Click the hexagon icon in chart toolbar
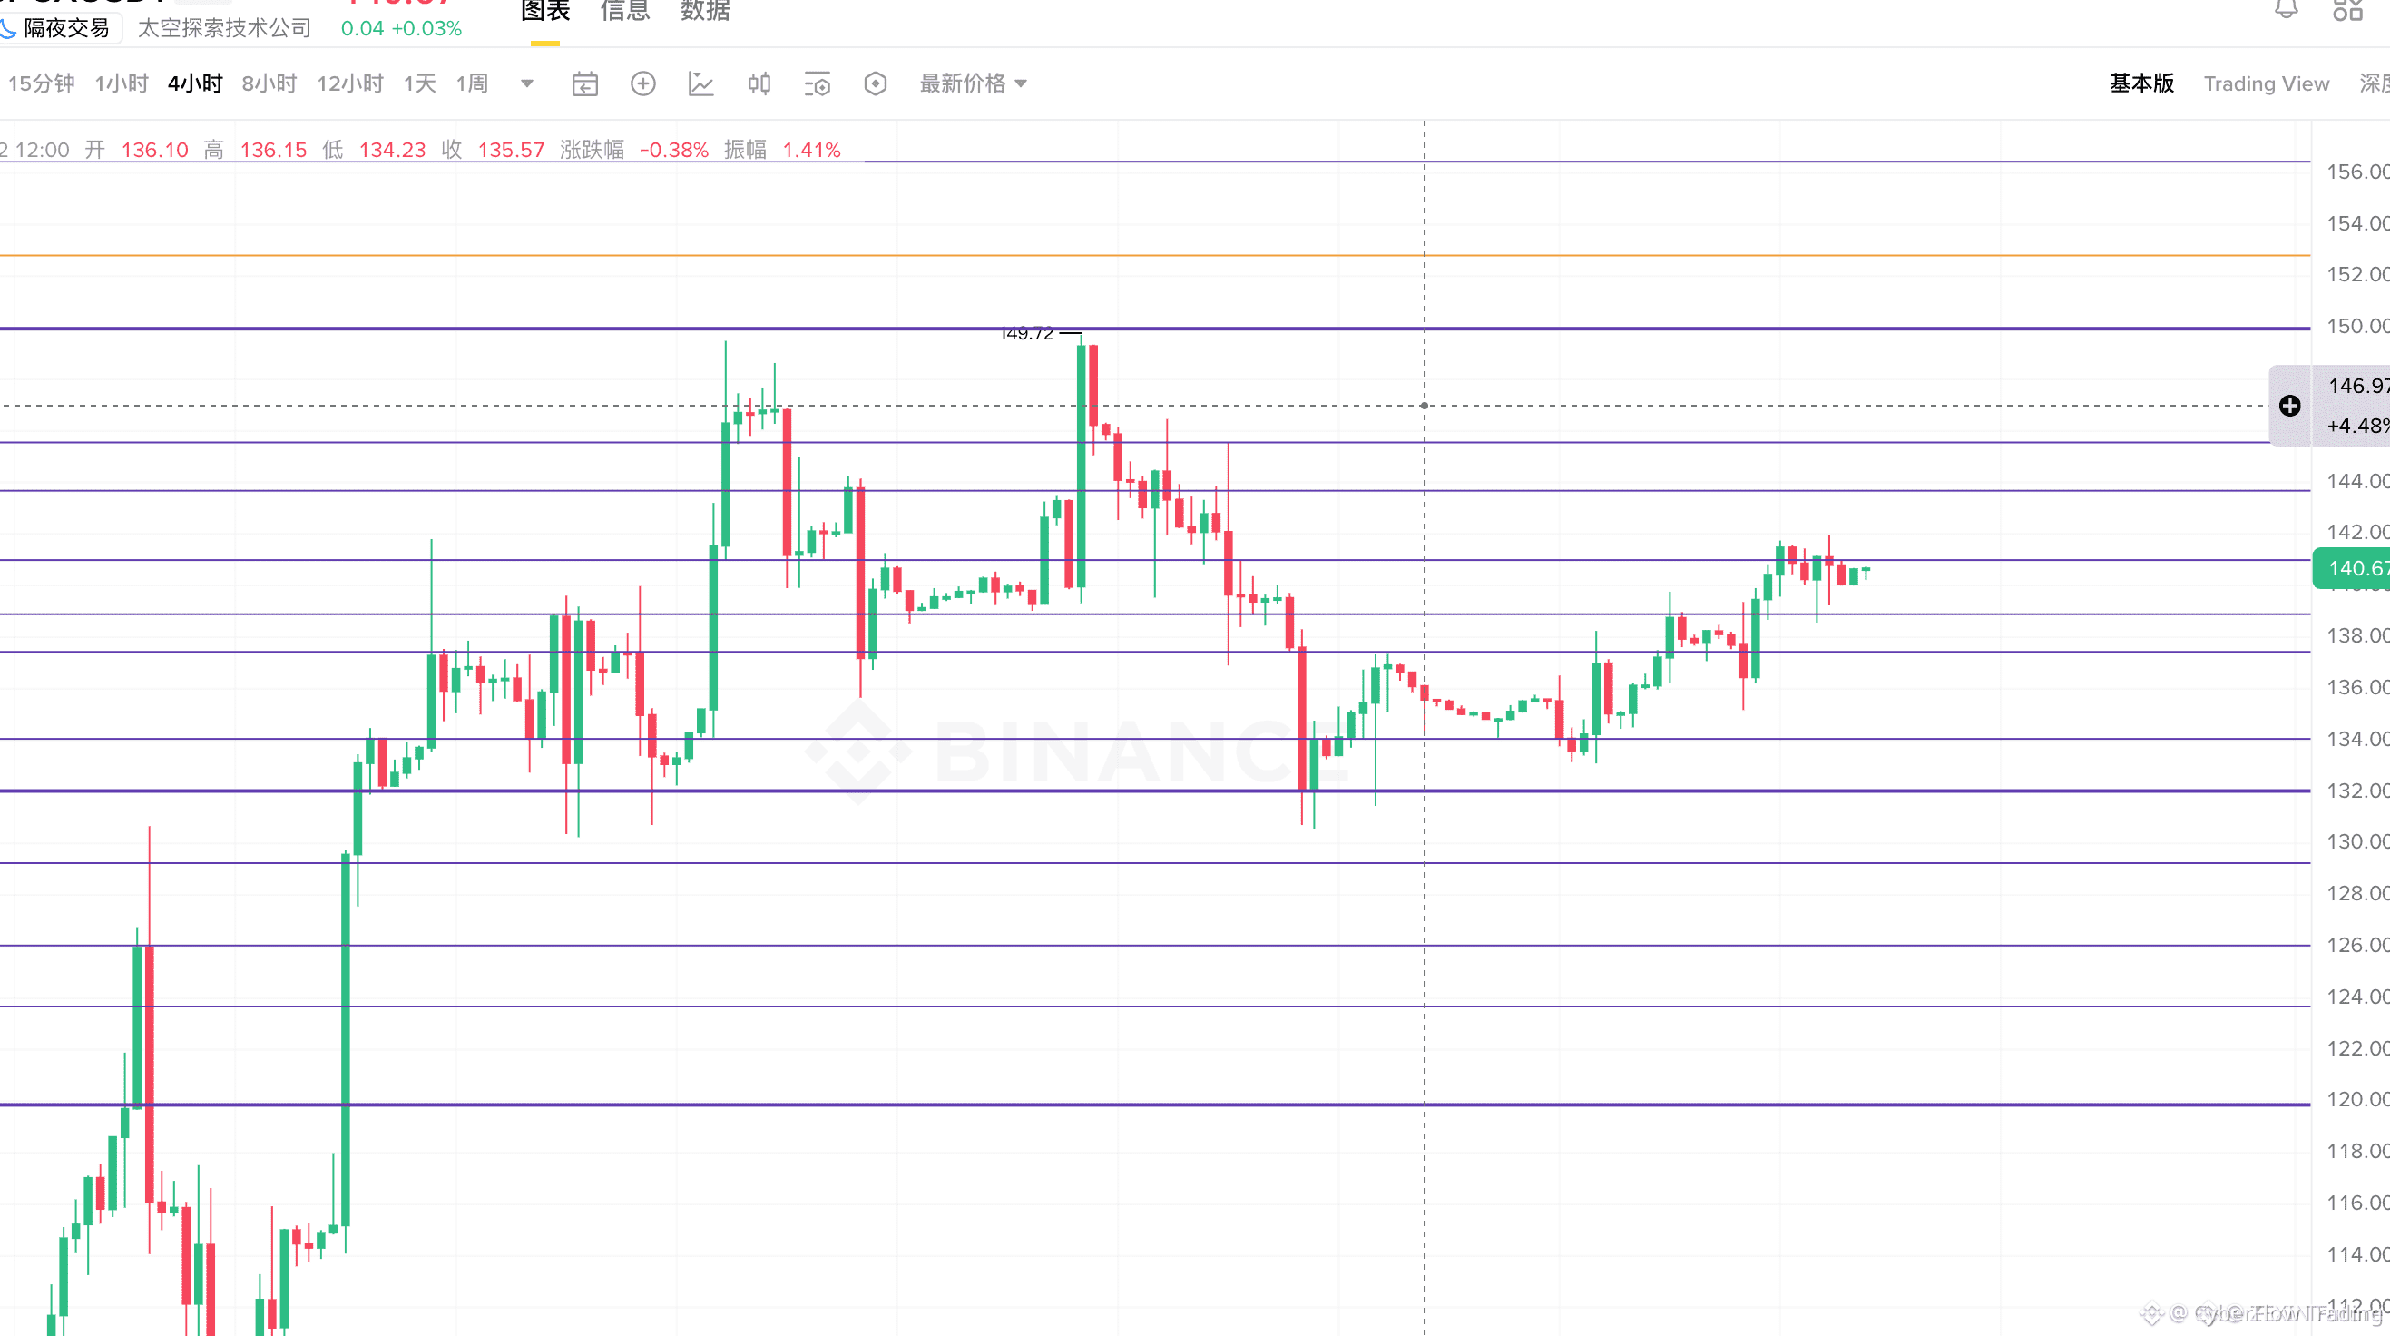The height and width of the screenshot is (1336, 2390). (x=875, y=83)
